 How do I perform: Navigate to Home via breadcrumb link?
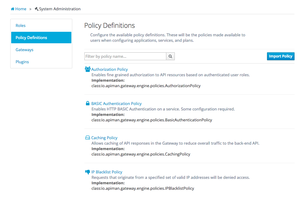click(21, 9)
